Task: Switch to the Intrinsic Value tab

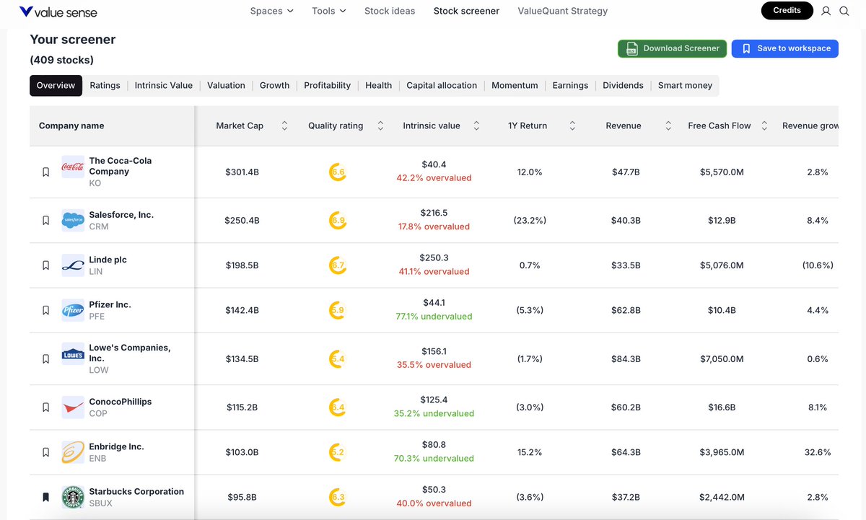Action: [x=164, y=85]
